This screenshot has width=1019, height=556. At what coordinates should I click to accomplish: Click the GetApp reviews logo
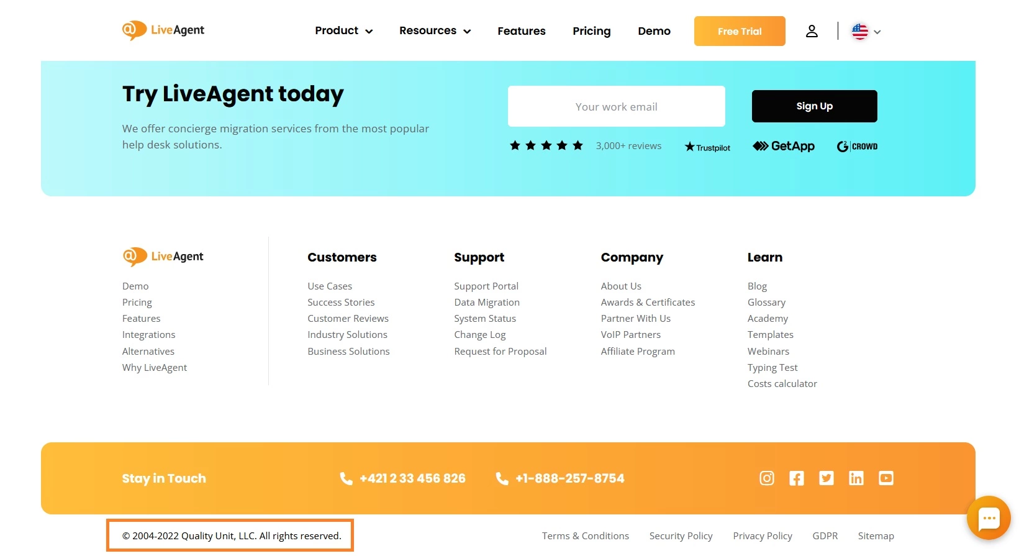click(x=784, y=147)
